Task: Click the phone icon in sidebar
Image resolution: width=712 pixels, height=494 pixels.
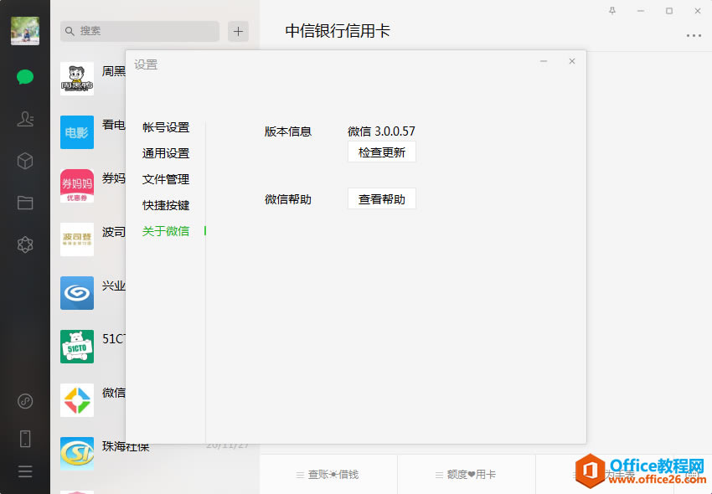Action: click(x=25, y=439)
